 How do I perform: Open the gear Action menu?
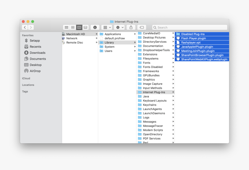tap(120, 27)
